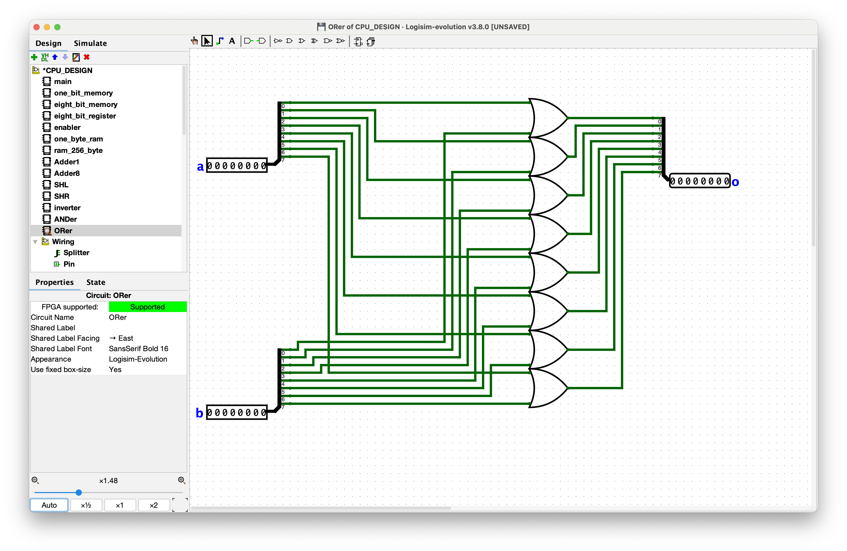Select eight_bit_register circuit
This screenshot has width=847, height=551.
(x=85, y=116)
